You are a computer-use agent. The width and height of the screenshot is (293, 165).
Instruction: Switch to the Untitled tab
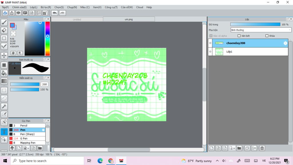tap(77, 19)
